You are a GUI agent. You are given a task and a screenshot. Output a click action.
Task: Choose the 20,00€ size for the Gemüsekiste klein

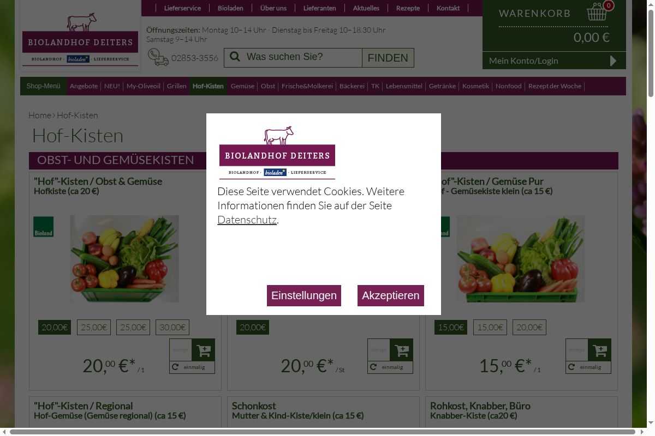[529, 328]
